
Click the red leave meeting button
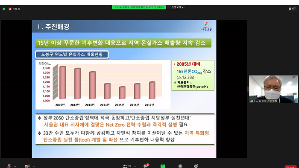[290, 167]
